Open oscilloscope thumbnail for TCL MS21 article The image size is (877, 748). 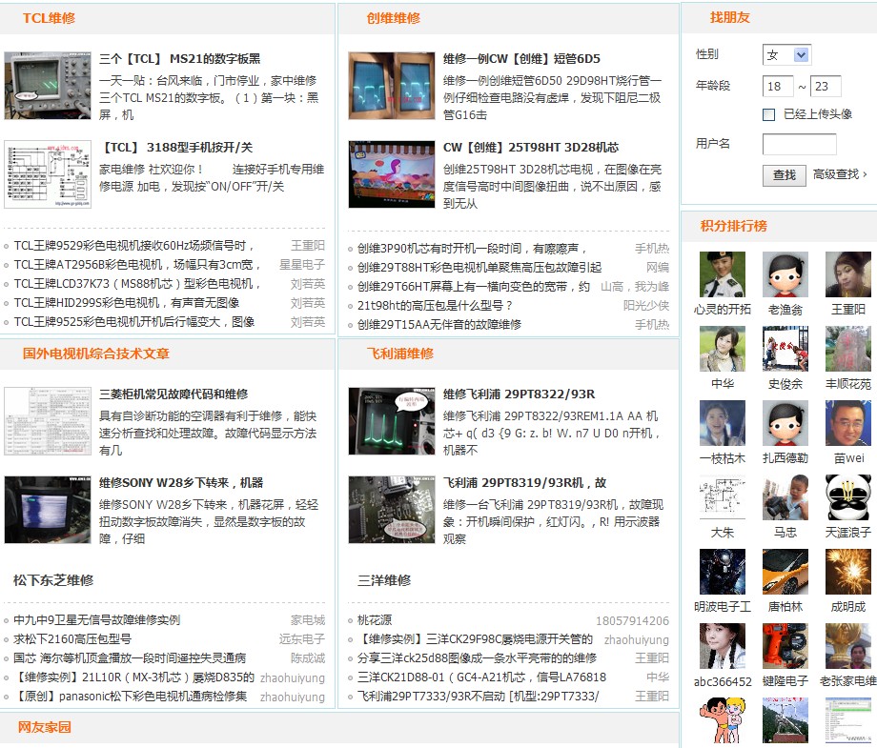coord(48,86)
